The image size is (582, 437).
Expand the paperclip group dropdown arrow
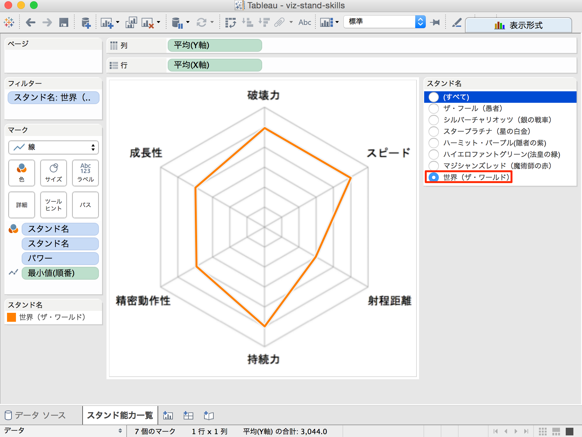[x=291, y=22]
